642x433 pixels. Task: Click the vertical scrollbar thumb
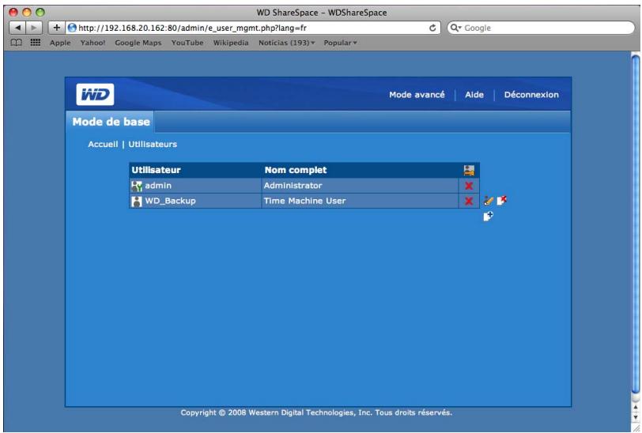(x=636, y=223)
